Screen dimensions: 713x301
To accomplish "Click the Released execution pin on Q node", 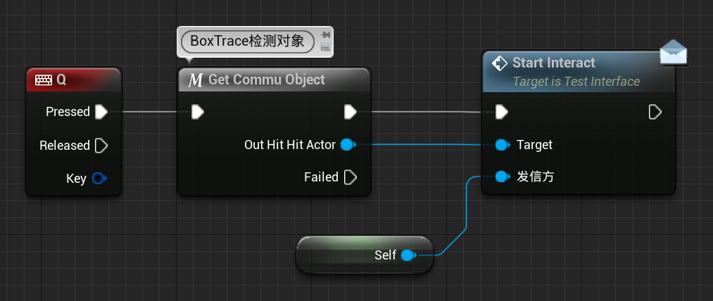I will (x=101, y=146).
